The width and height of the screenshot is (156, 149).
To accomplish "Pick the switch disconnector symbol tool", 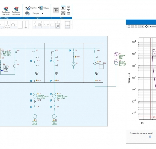I will 35,25.
